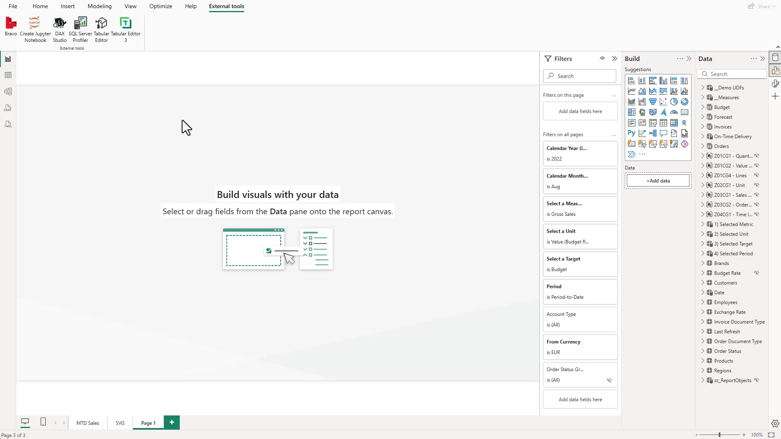
Task: Adjust the zoom slider handle
Action: pyautogui.click(x=720, y=435)
